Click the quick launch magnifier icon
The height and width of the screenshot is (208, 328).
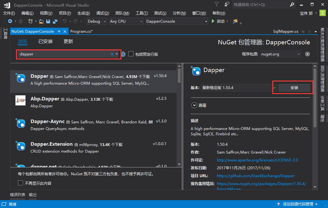pyautogui.click(x=292, y=5)
